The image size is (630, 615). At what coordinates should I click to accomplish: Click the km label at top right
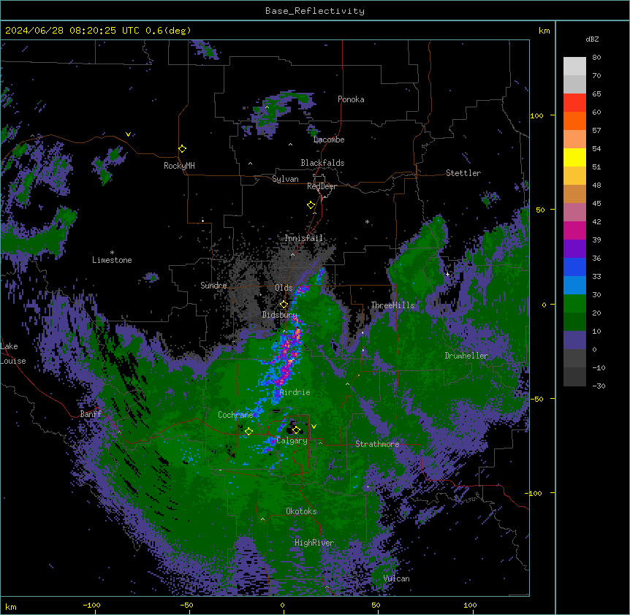[x=544, y=31]
